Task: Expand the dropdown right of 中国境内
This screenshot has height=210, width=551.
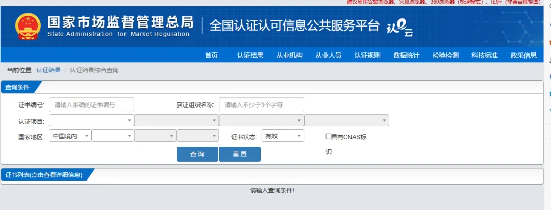Action: pos(113,136)
